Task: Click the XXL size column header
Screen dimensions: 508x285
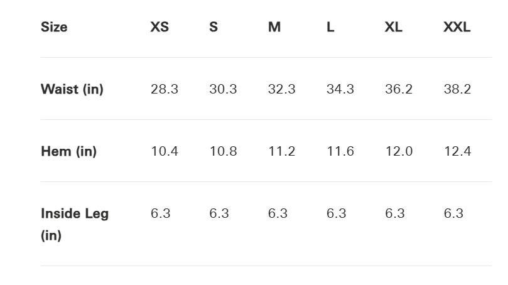Action: [x=457, y=27]
